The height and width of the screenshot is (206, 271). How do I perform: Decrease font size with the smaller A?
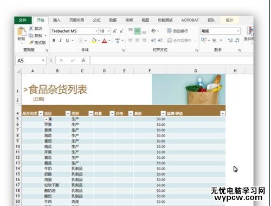pyautogui.click(x=121, y=31)
